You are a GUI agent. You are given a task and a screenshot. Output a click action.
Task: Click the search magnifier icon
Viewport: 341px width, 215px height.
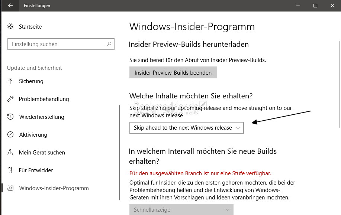[x=109, y=44]
